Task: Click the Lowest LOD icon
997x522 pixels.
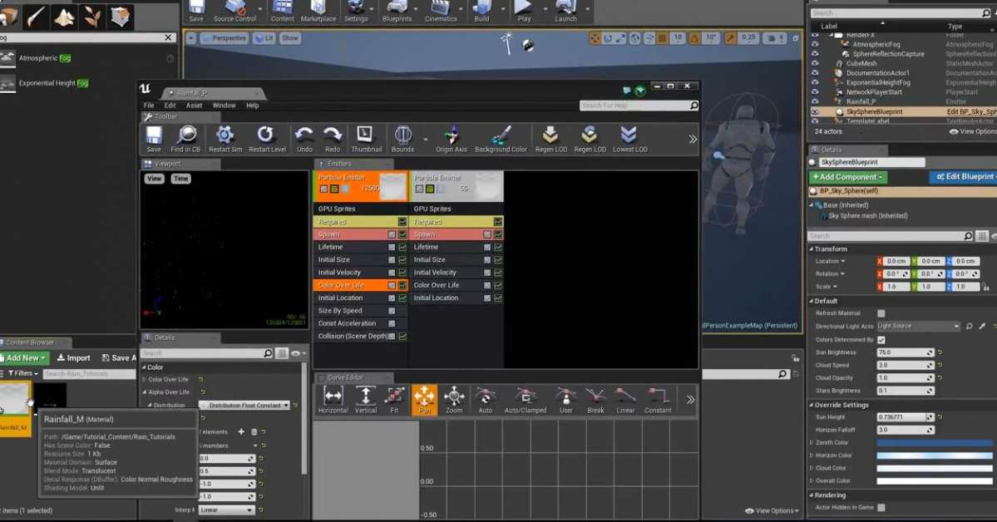Action: click(x=629, y=139)
